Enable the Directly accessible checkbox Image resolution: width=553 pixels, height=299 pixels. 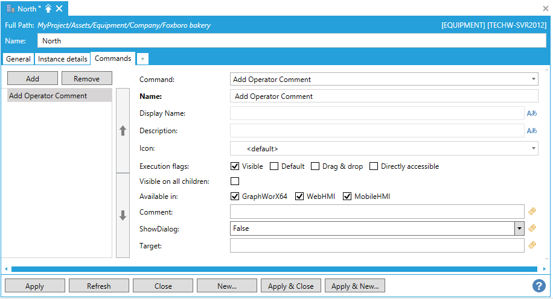374,166
